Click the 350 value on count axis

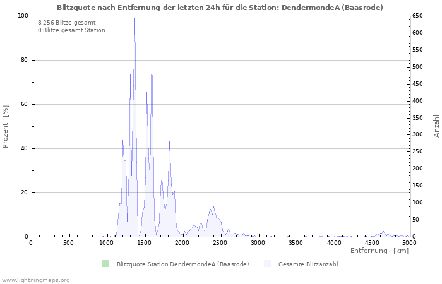pyautogui.click(x=418, y=118)
